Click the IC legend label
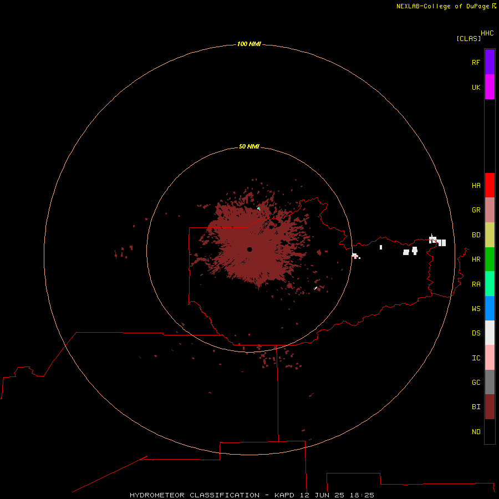 point(476,358)
